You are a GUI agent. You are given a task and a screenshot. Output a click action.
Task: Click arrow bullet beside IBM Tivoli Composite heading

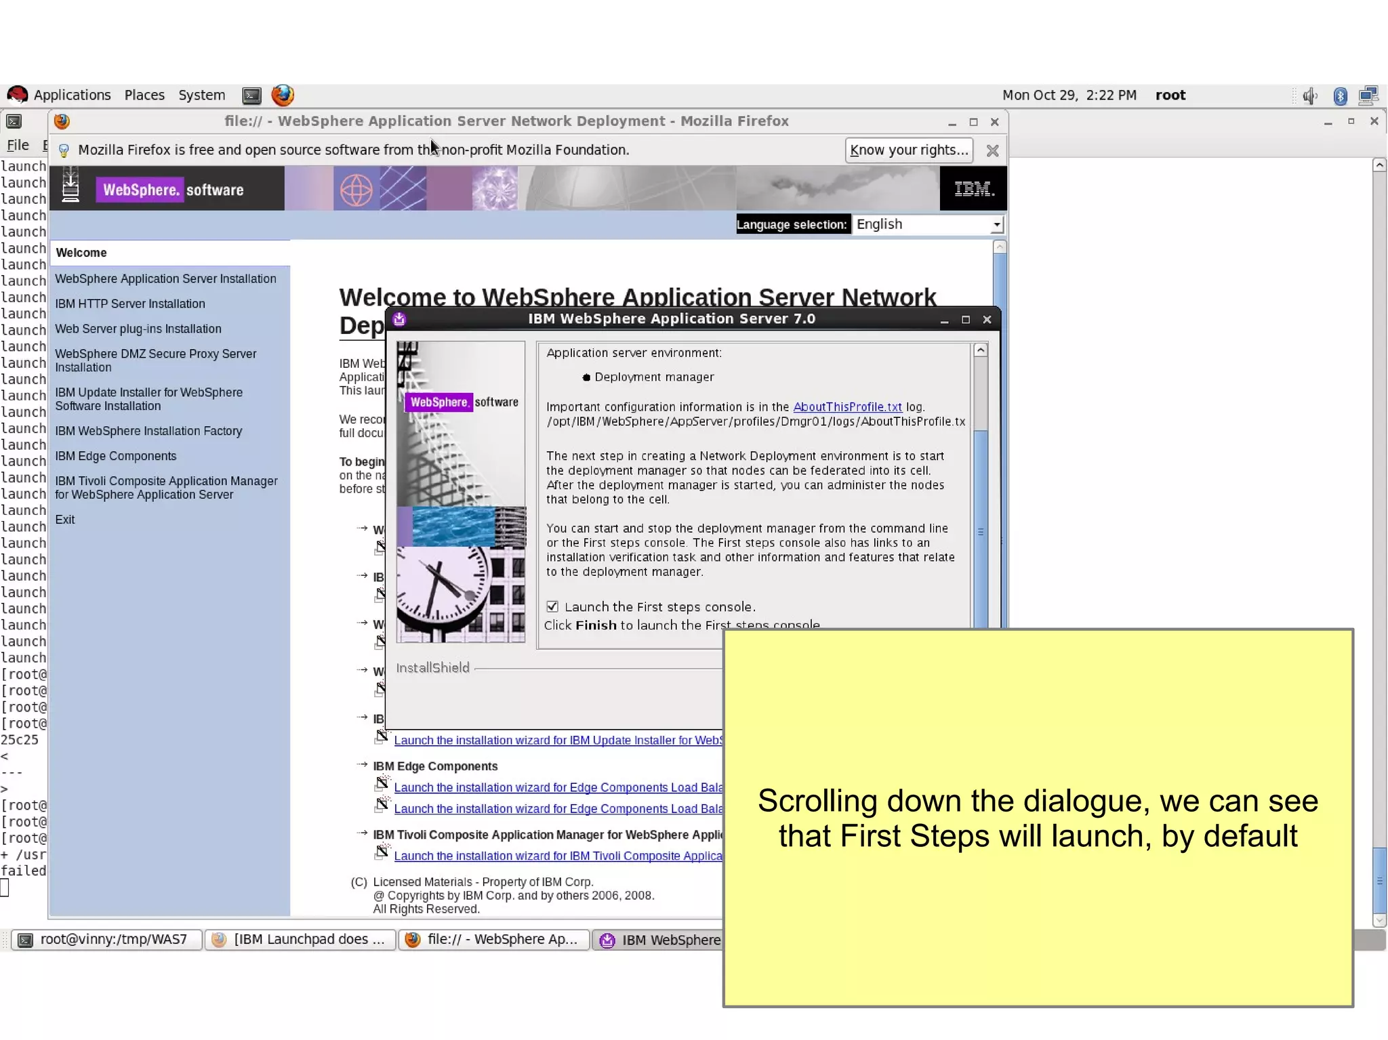(363, 833)
